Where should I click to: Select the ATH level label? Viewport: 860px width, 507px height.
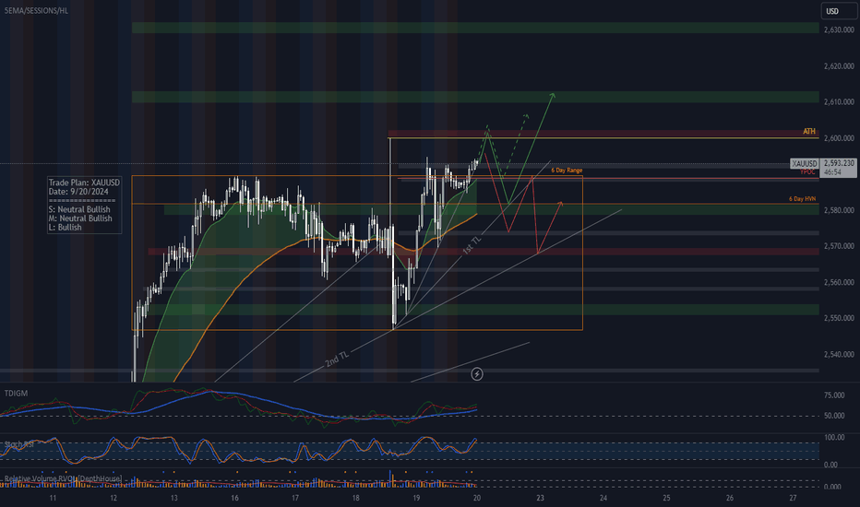pyautogui.click(x=809, y=131)
